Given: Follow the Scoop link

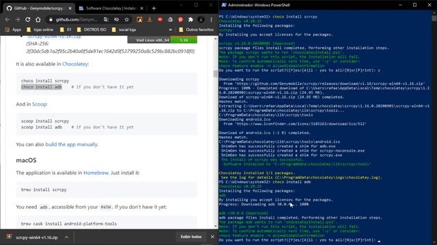Looking at the screenshot, I should pyautogui.click(x=40, y=104).
